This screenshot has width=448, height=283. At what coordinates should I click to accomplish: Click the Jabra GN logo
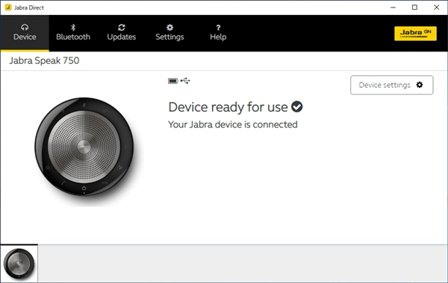(415, 34)
